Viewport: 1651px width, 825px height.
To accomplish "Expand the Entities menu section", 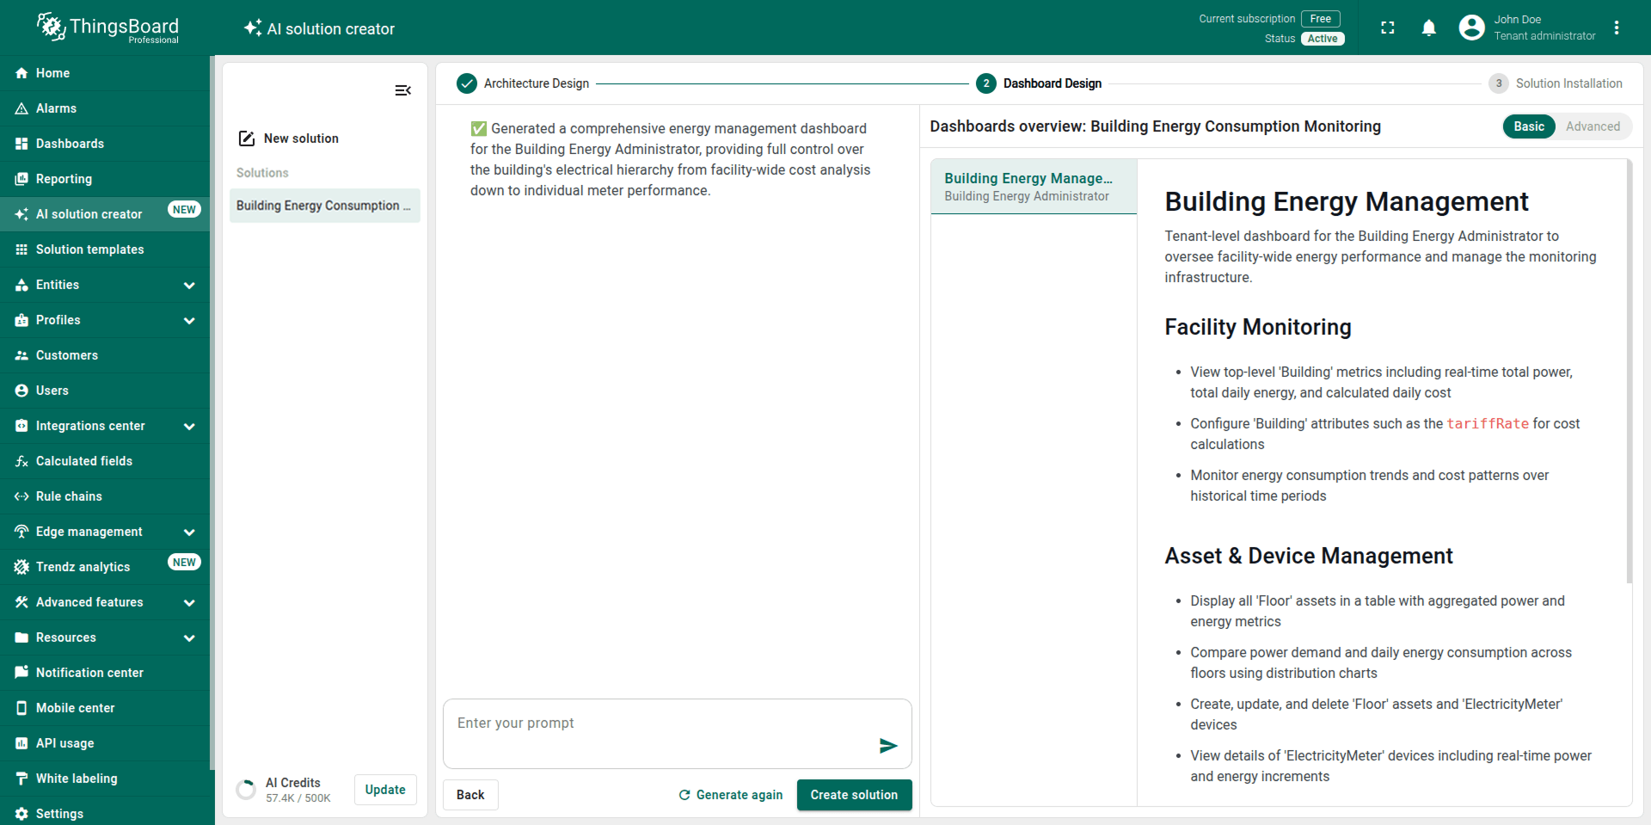I will [x=189, y=286].
